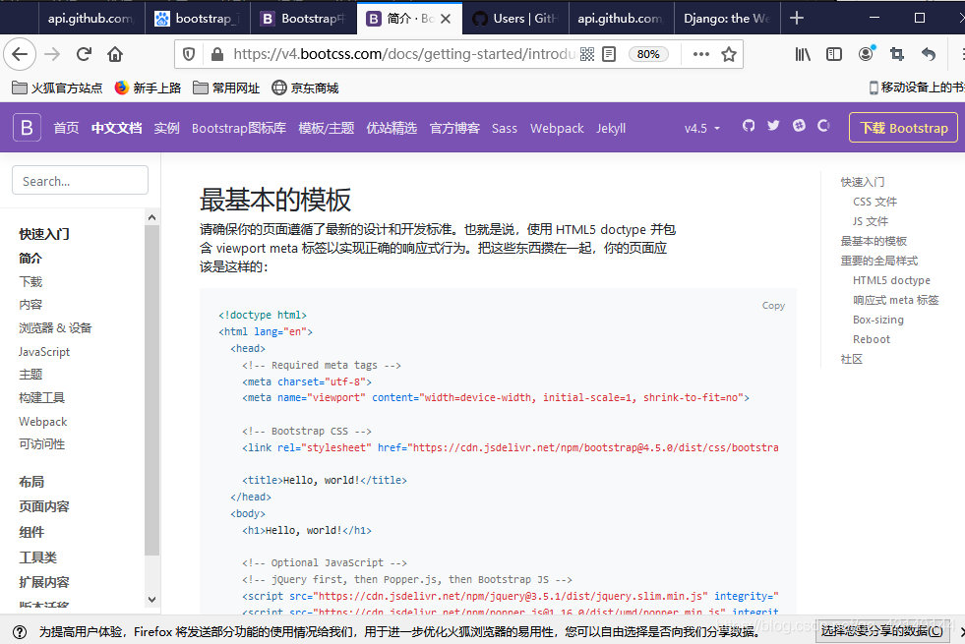Open the GitHub icon in navbar

tap(749, 126)
